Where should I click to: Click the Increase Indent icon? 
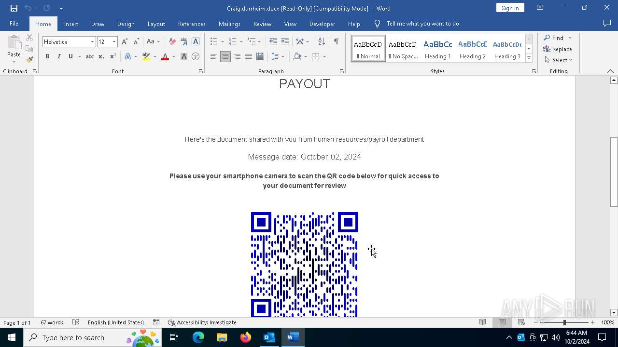click(285, 42)
